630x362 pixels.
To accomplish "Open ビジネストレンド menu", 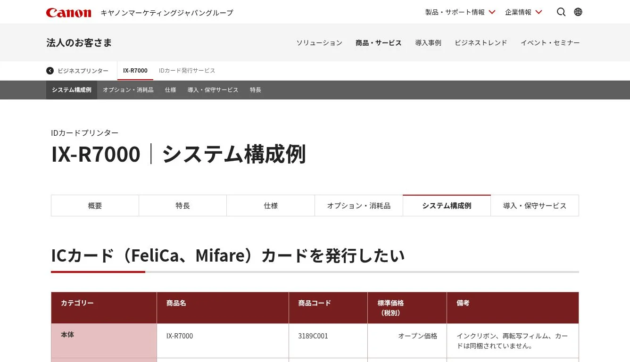I will pyautogui.click(x=481, y=43).
